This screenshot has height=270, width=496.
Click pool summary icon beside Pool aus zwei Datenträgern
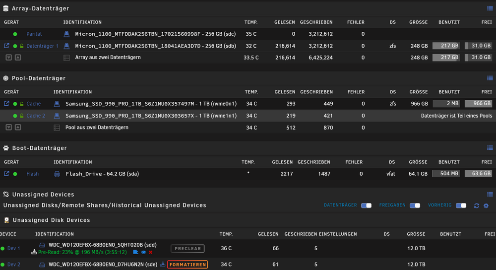pos(57,128)
